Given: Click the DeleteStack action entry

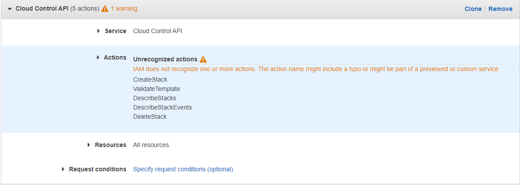Looking at the screenshot, I should pos(150,117).
